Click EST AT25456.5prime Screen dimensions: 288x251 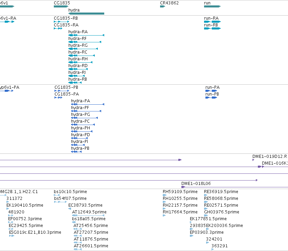click(x=91, y=226)
